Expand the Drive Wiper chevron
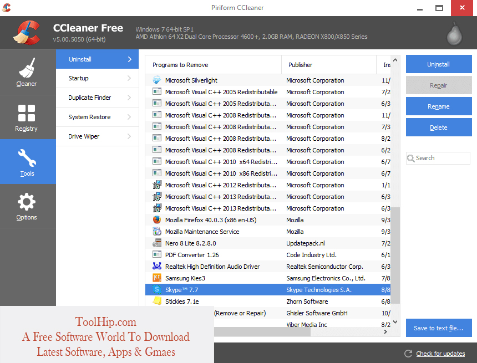 129,136
